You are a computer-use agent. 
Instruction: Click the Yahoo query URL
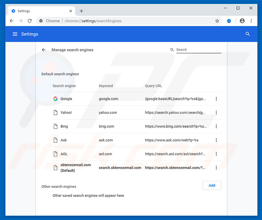click(175, 112)
